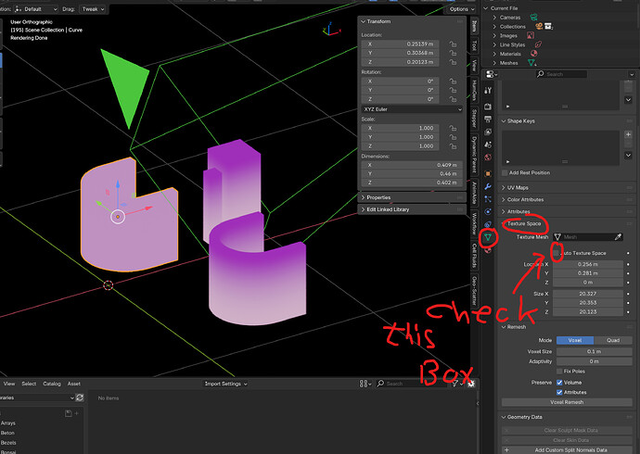
Task: Click the lock icon for Scale Y
Action: [x=453, y=137]
